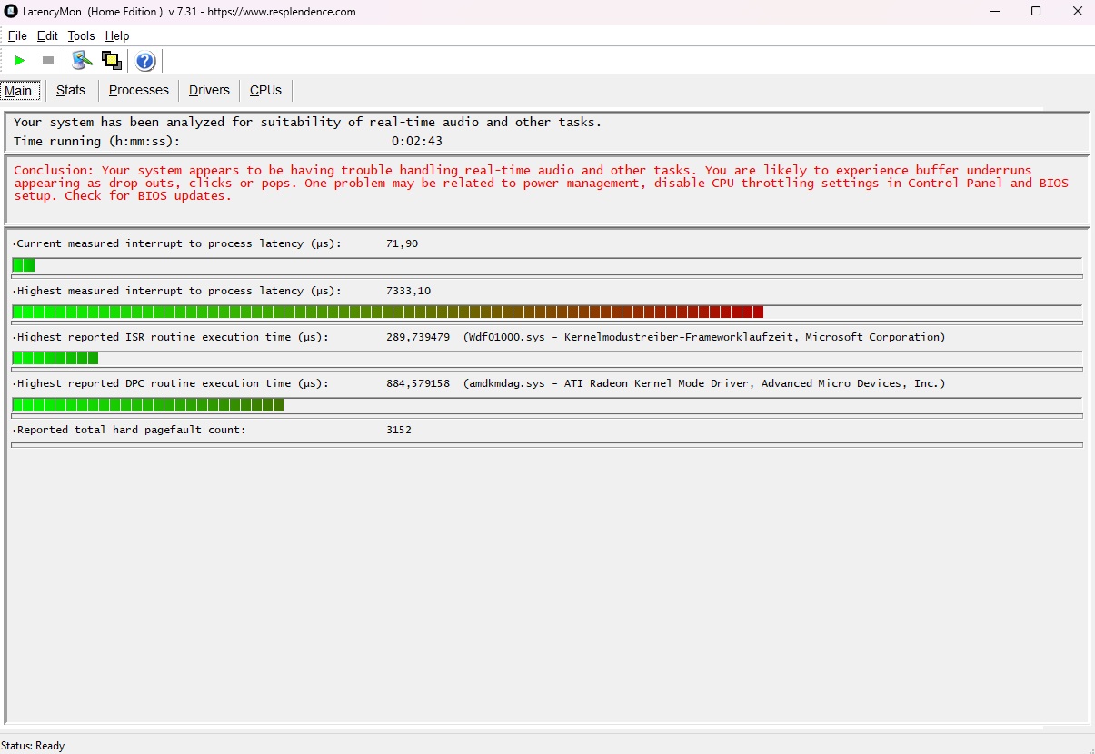Click the highest DPC execution time bar
Viewport: 1095px width, 754px height.
tap(148, 405)
